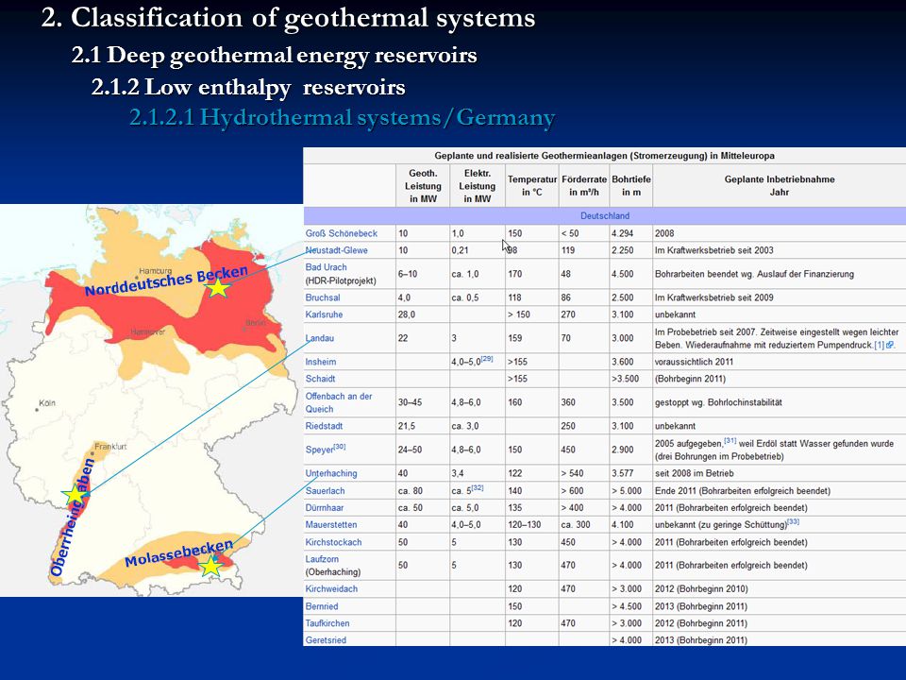Click the Karlsruhe link
Image resolution: width=906 pixels, height=680 pixels.
pos(324,314)
